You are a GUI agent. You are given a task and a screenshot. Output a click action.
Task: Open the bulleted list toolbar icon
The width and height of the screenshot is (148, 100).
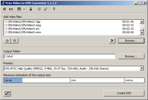coord(39,9)
